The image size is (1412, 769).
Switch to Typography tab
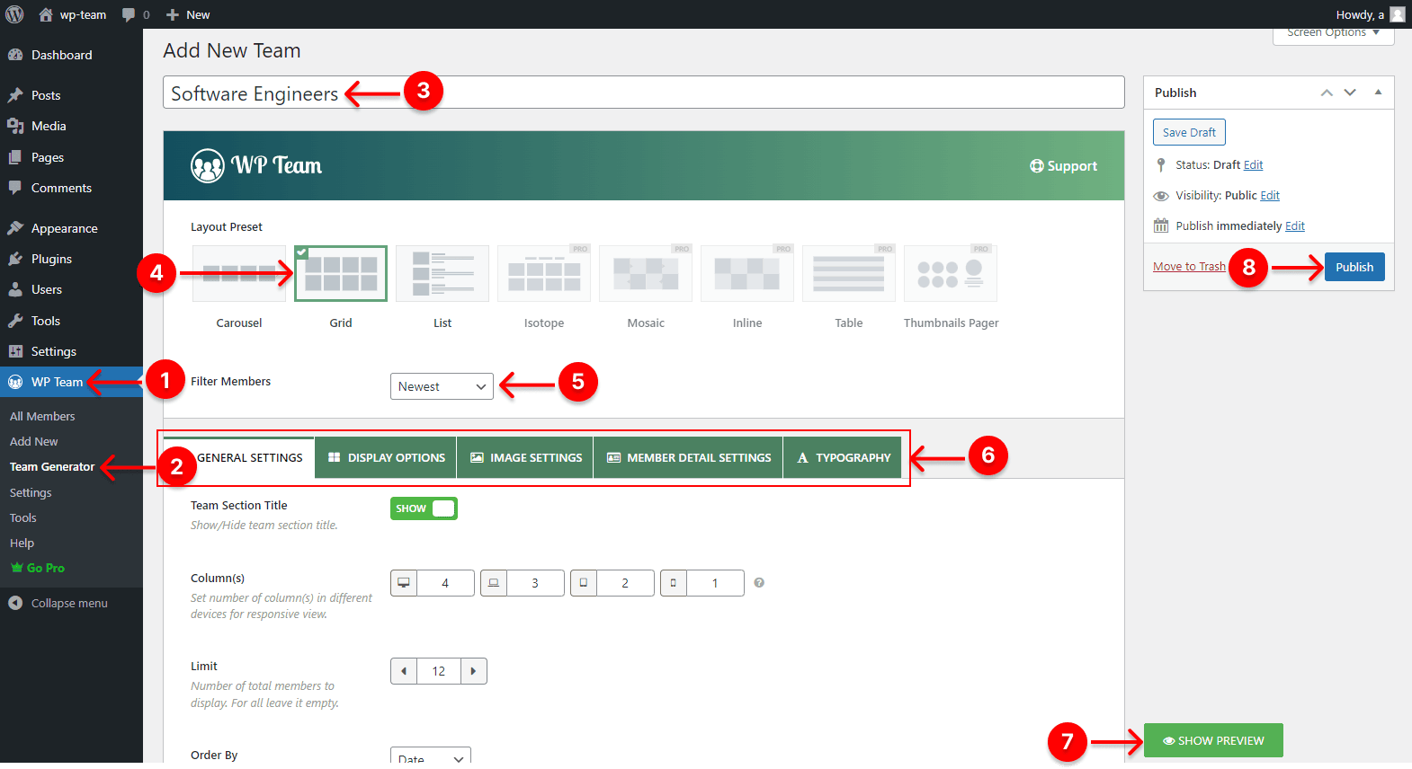[843, 457]
